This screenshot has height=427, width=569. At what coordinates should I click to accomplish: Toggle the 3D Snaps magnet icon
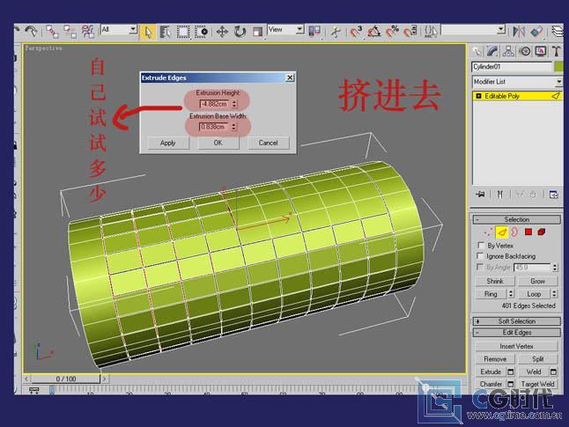[356, 32]
